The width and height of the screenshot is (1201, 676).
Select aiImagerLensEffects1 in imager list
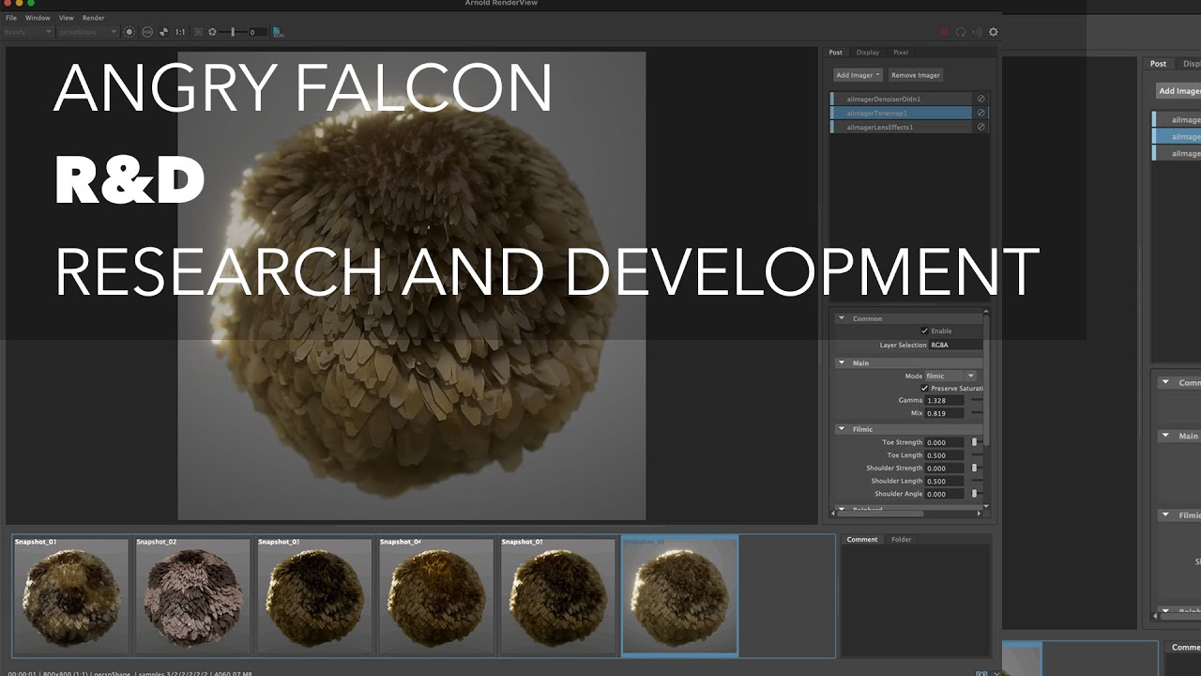click(x=901, y=127)
